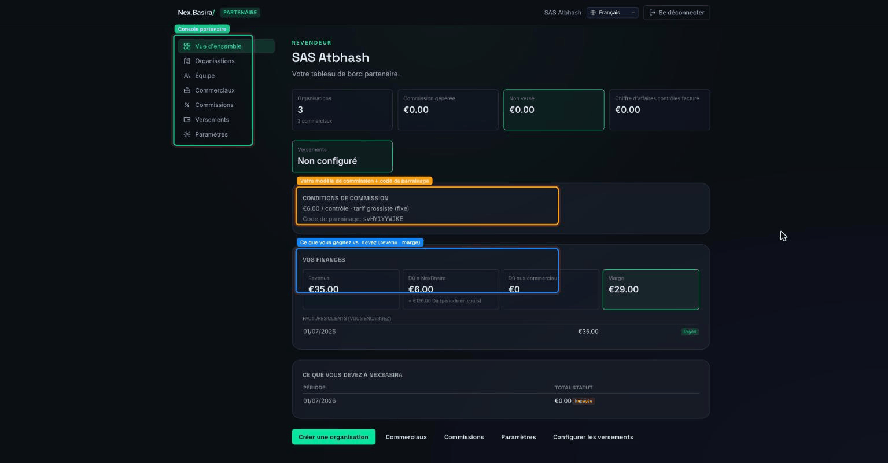Click the TOTAL STATUT column header
The width and height of the screenshot is (888, 463).
pos(573,388)
